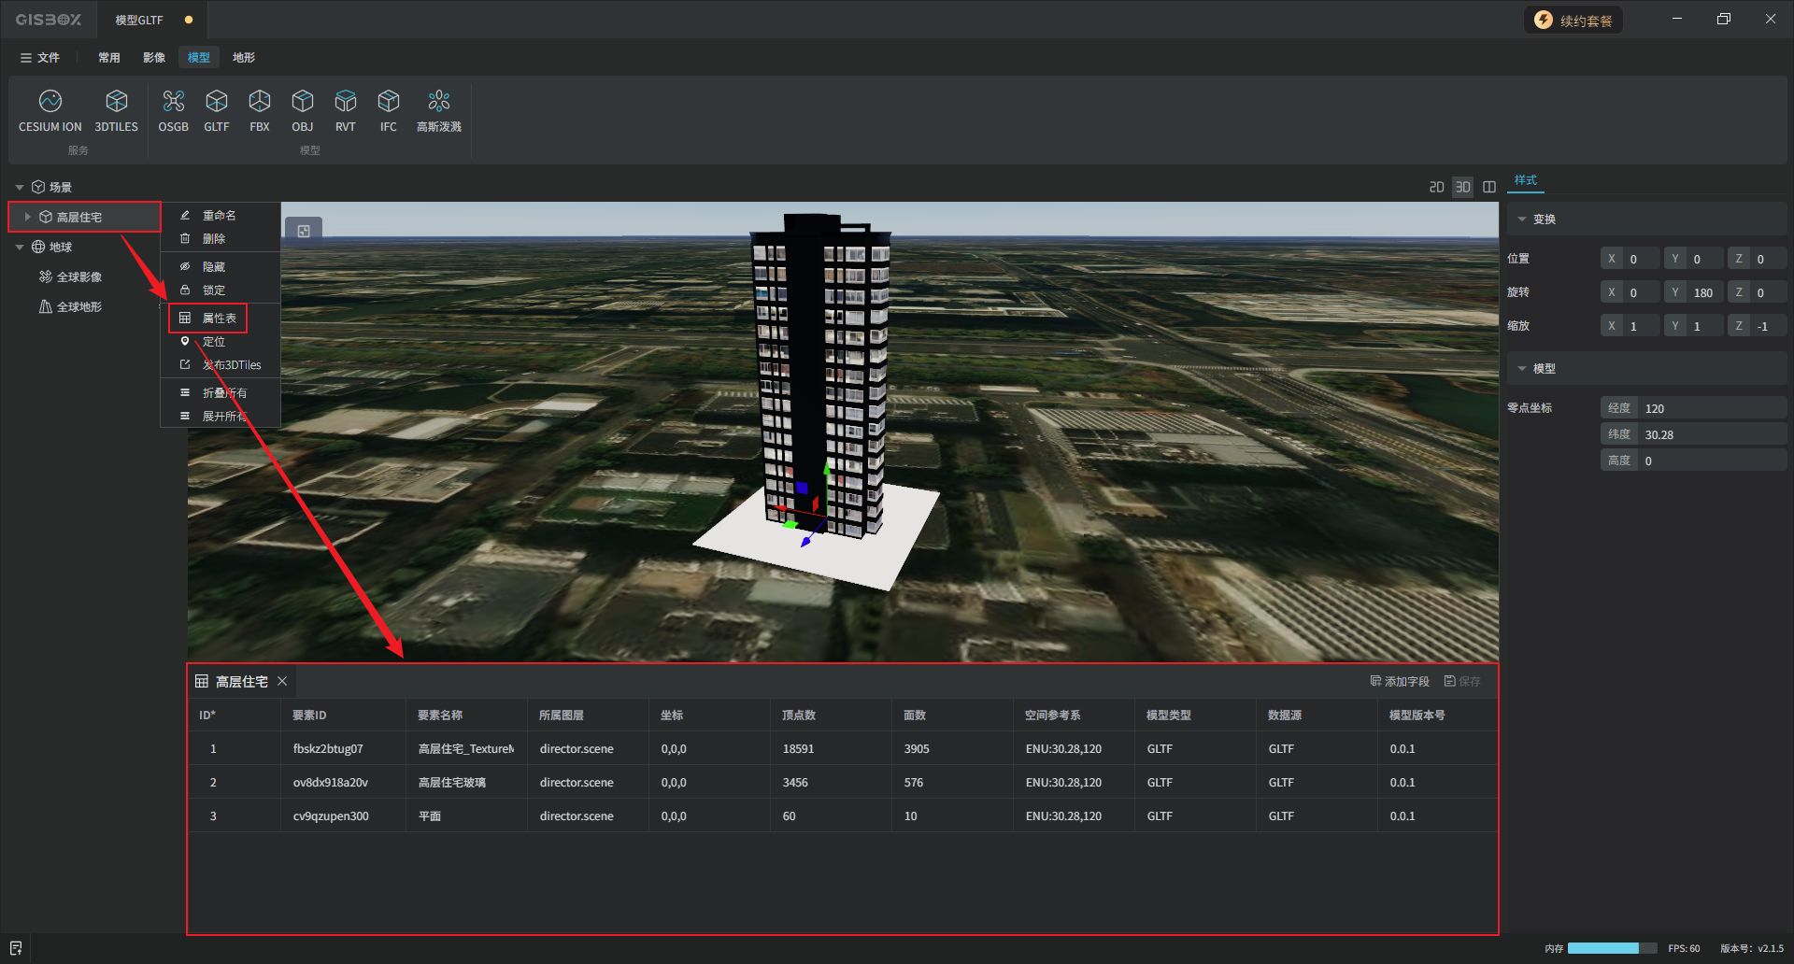Click the 续约套餐 button

click(1573, 21)
